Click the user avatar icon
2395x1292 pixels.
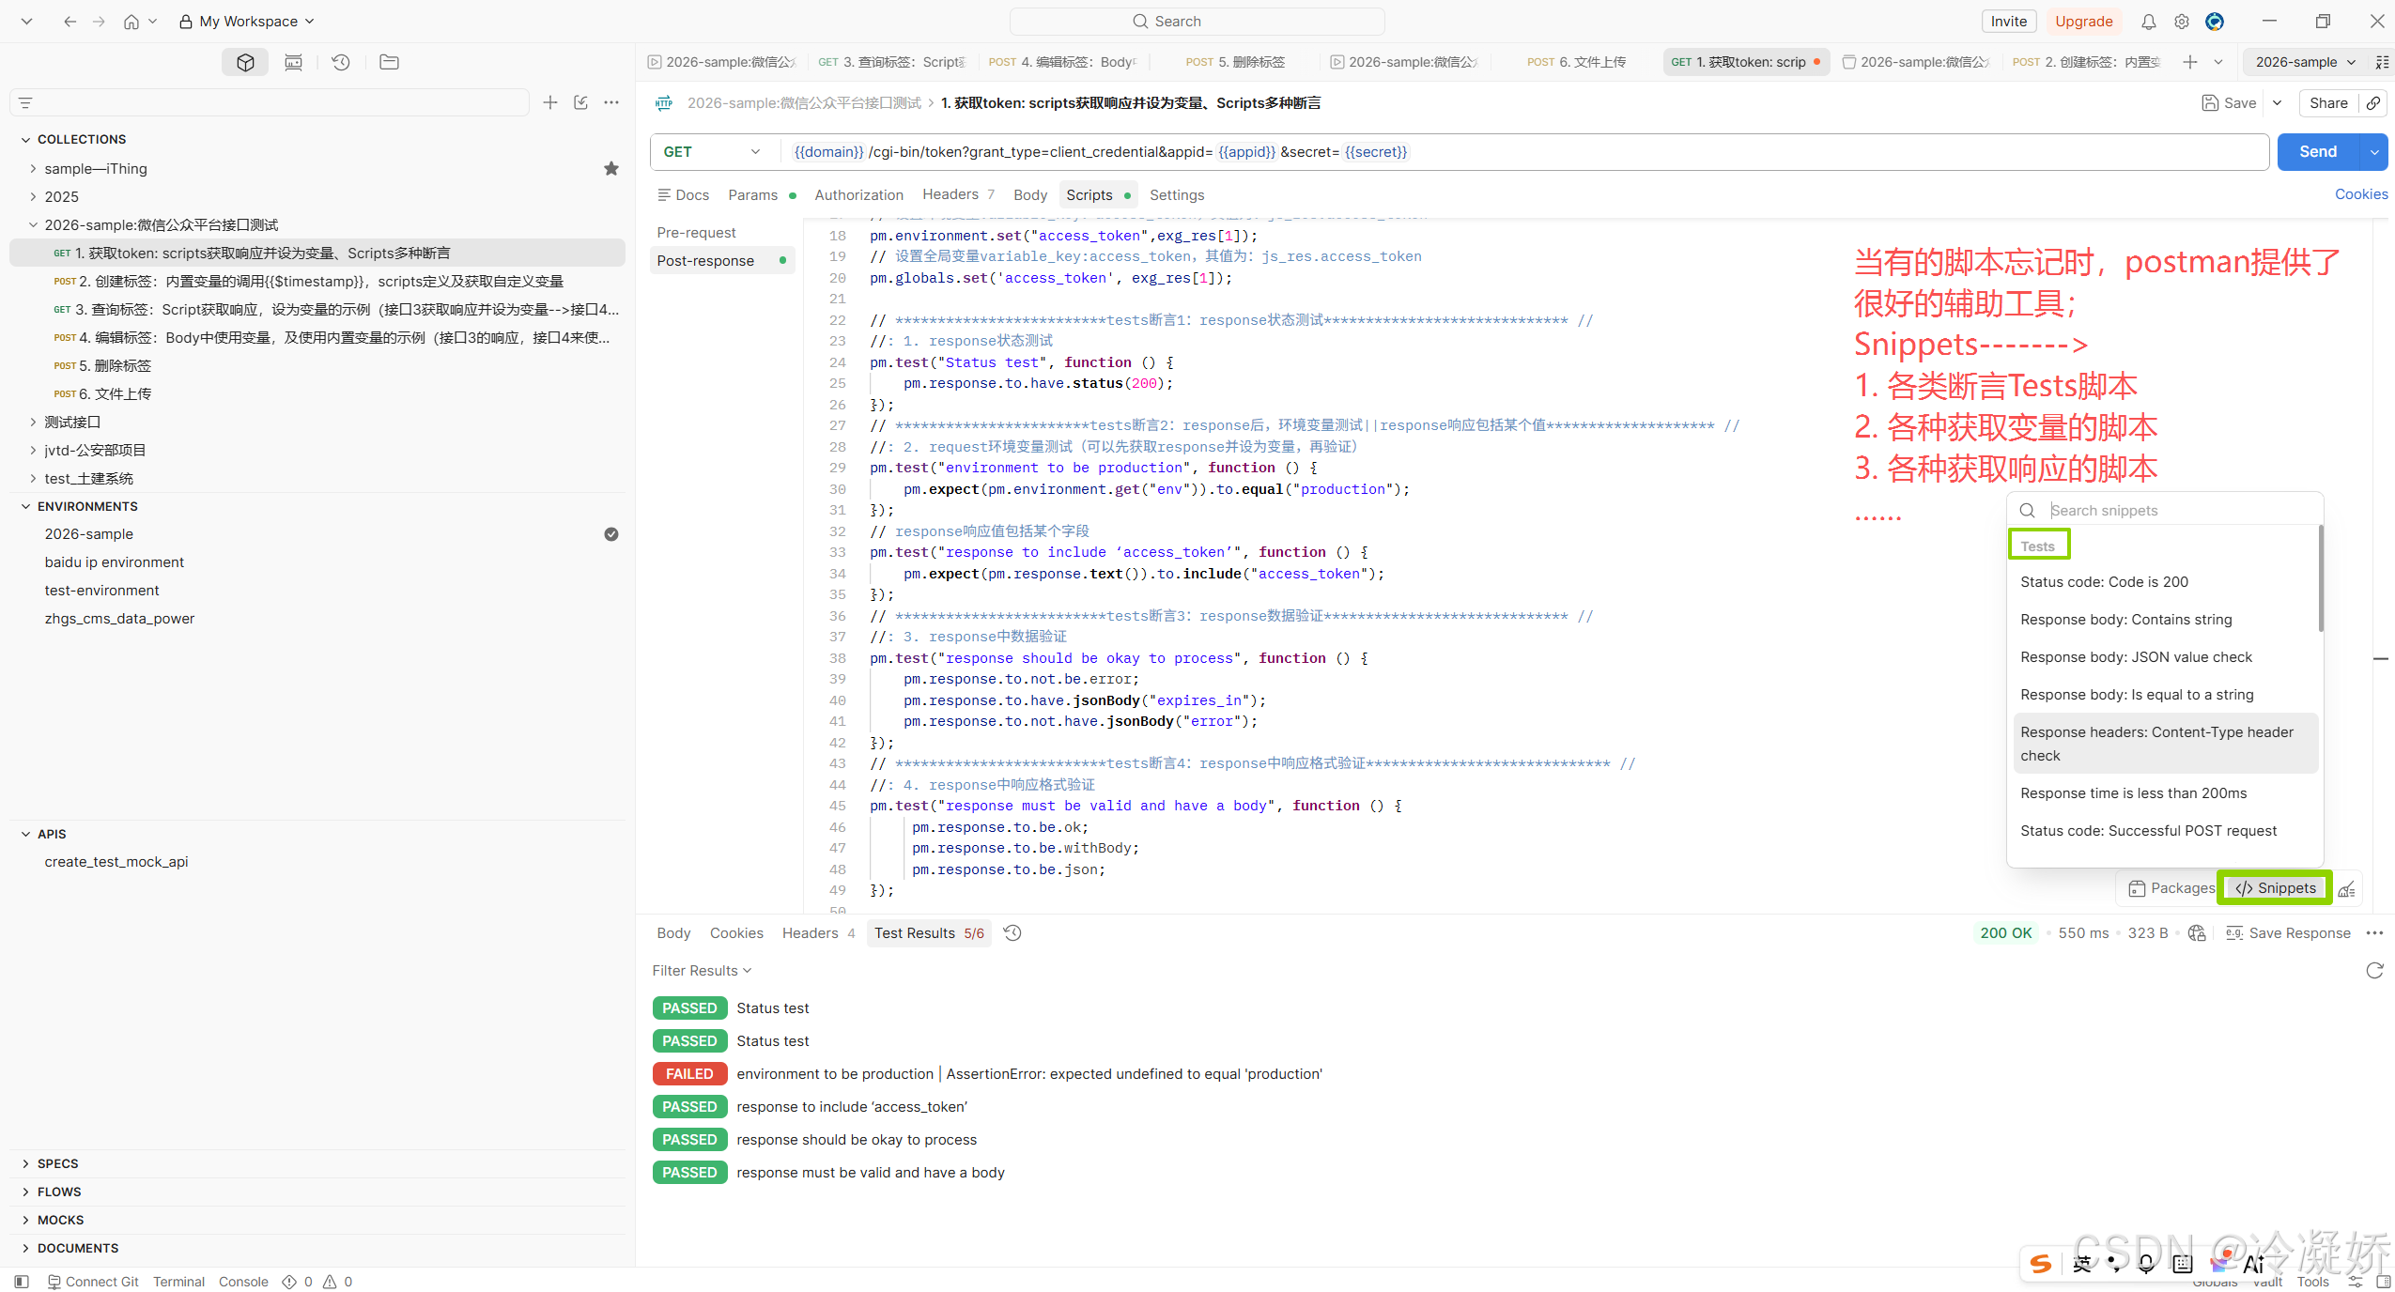point(2215,22)
